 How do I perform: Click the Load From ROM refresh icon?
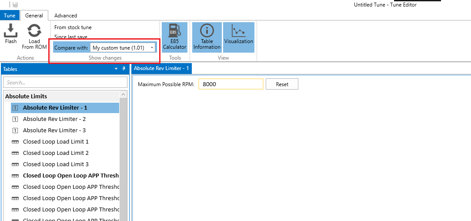click(34, 31)
